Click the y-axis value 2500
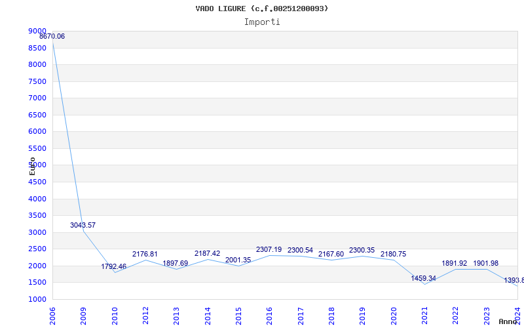Viewport: 524px width, 328px height. click(x=37, y=249)
